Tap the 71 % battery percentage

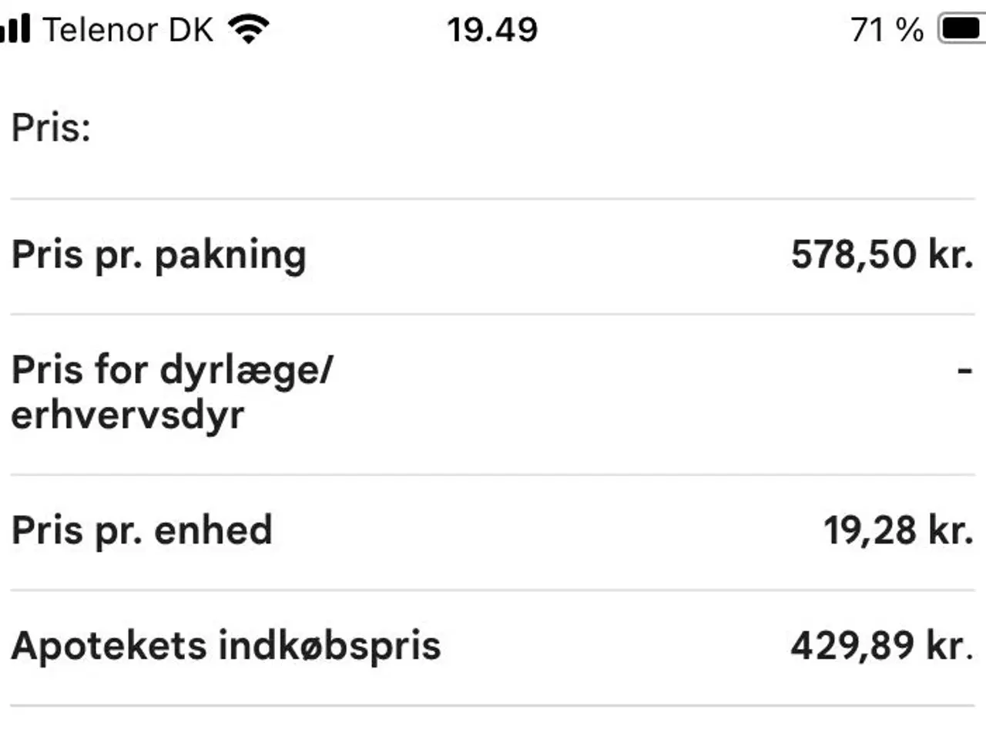(x=887, y=30)
